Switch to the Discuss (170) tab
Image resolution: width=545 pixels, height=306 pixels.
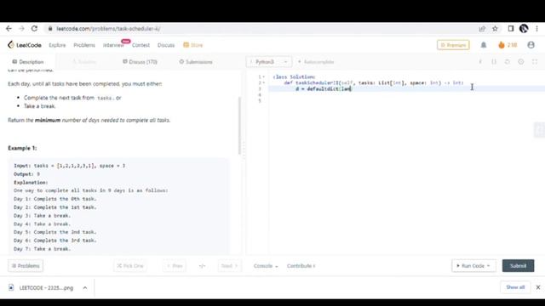pyautogui.click(x=140, y=62)
